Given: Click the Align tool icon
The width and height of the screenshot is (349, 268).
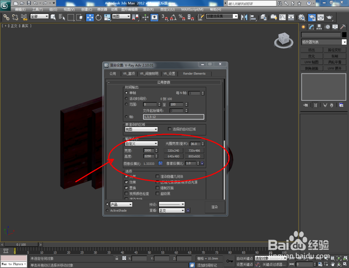Looking at the screenshot, I should tap(253, 17).
